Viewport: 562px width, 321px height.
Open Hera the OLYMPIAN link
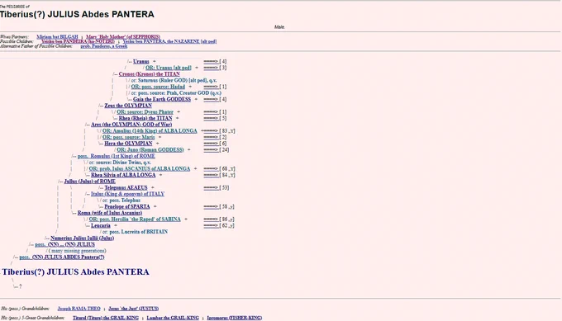pyautogui.click(x=128, y=144)
